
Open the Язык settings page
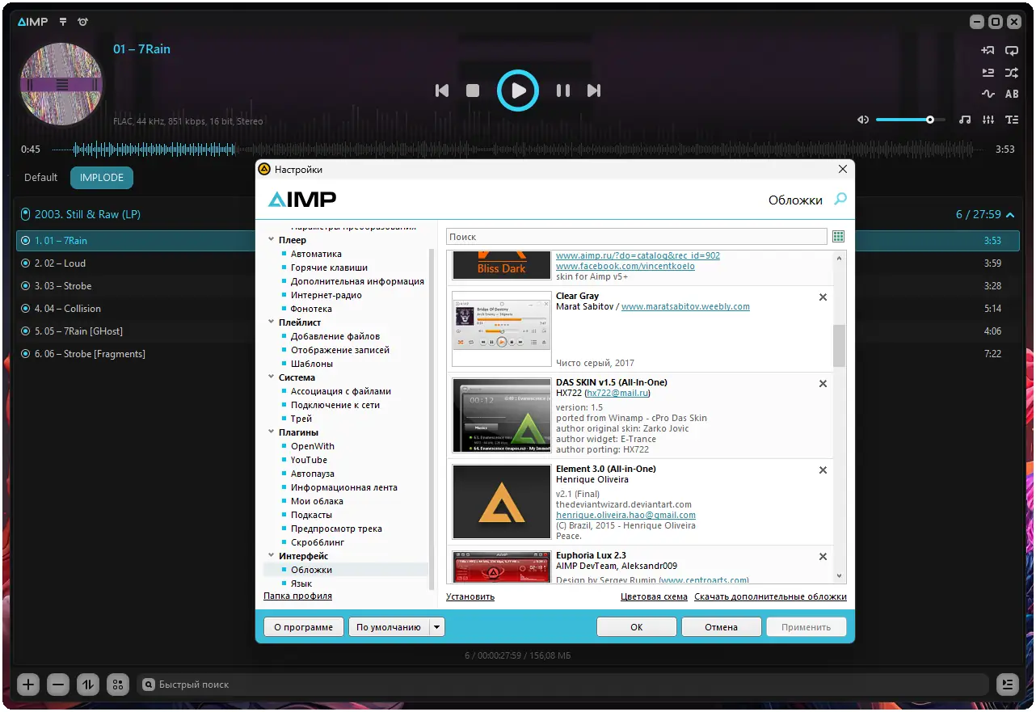tap(301, 584)
